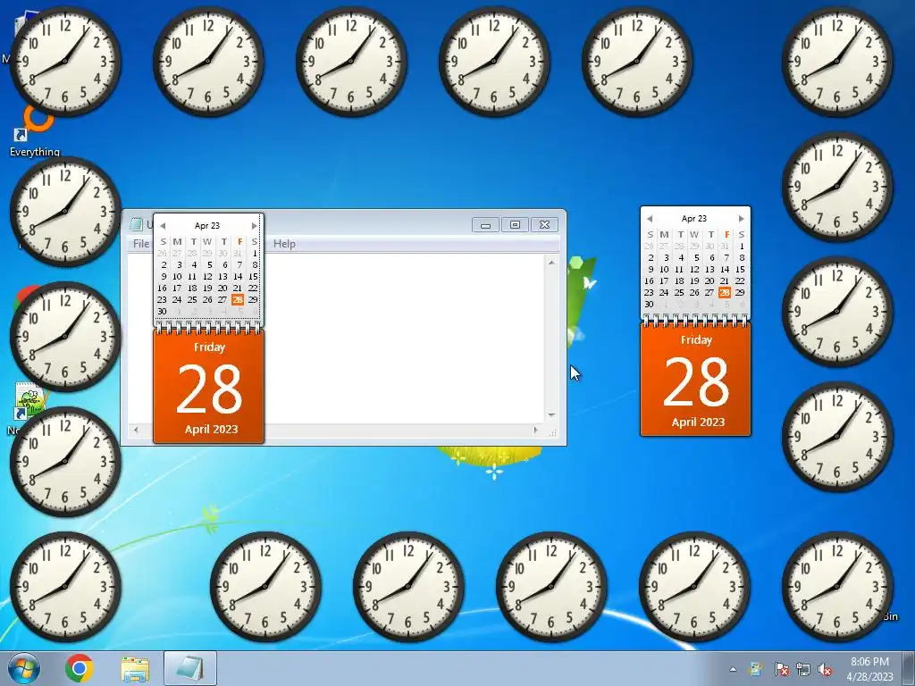915x686 pixels.
Task: Select date 30 in standalone desktop calendar
Action: tap(649, 305)
